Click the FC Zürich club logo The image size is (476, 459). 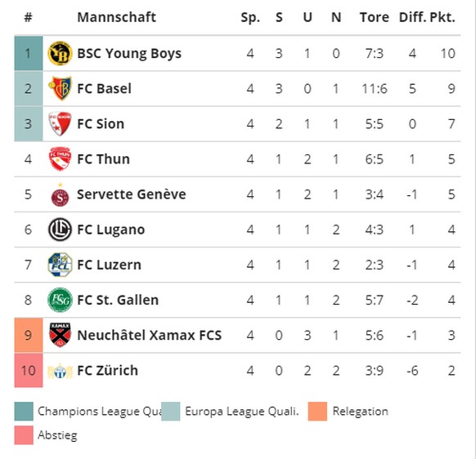[x=60, y=371]
